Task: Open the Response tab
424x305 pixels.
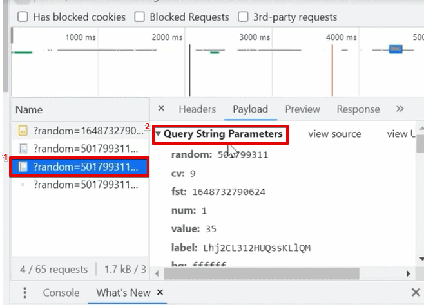Action: [x=358, y=109]
